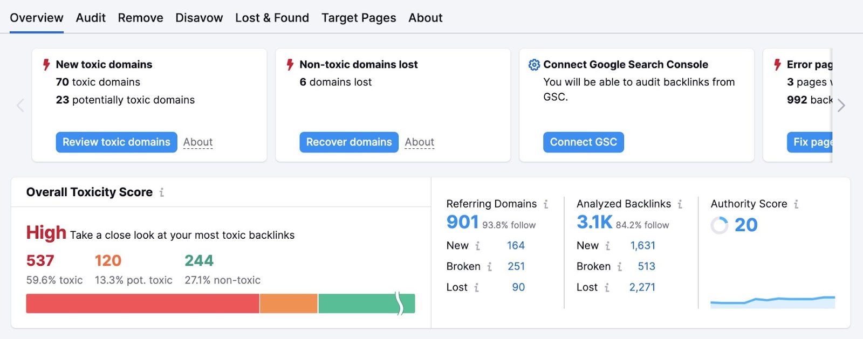Viewport: 863px width, 339px height.
Task: Go to next card with right arrow
Action: [x=841, y=105]
